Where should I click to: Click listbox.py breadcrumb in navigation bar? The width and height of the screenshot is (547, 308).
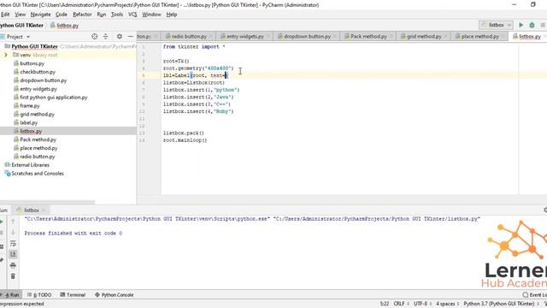click(x=65, y=26)
